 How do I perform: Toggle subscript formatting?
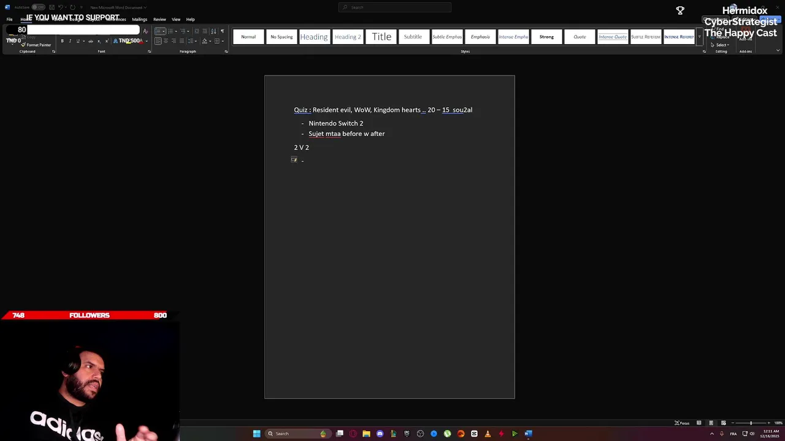click(99, 41)
